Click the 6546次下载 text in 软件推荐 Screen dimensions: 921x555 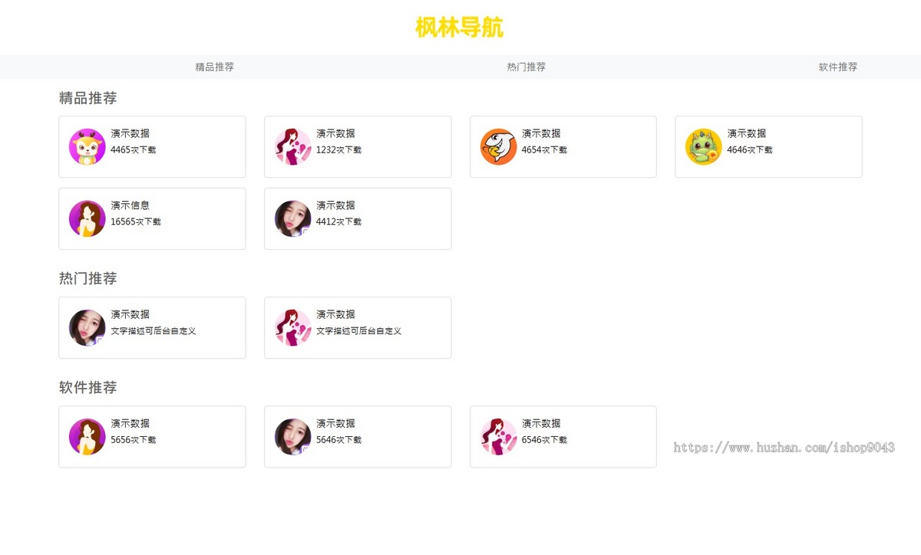[544, 440]
